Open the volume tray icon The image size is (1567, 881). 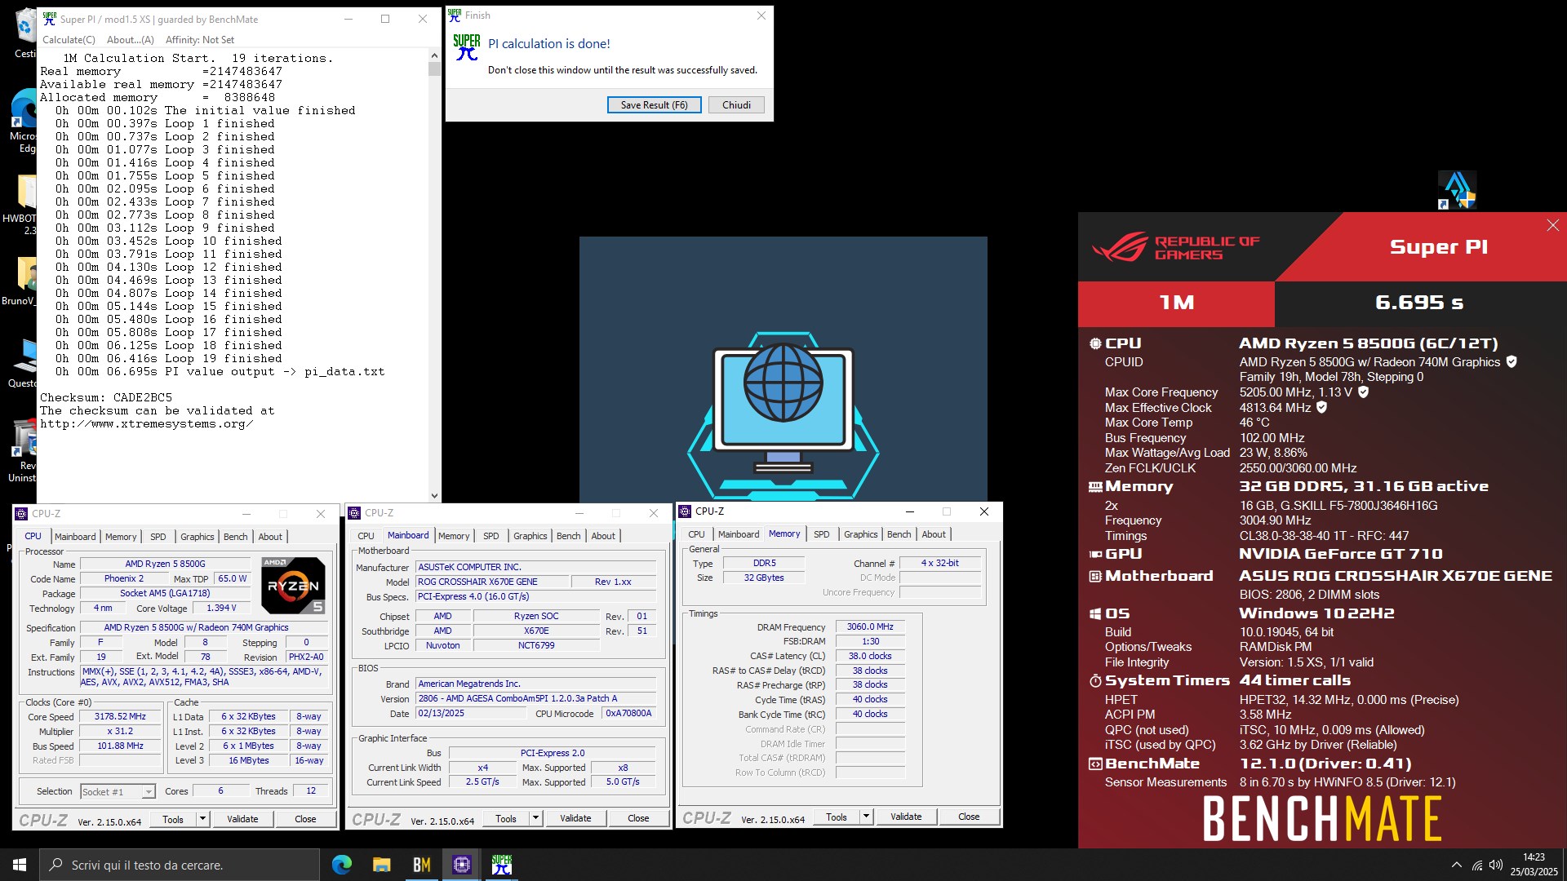point(1496,865)
